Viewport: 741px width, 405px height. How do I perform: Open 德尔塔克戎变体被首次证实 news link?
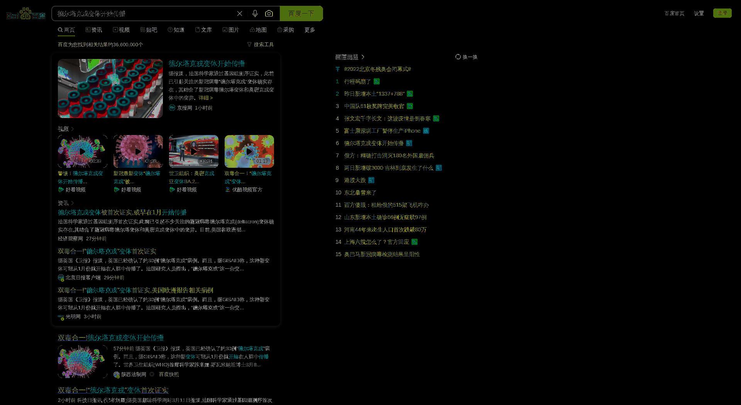click(122, 213)
